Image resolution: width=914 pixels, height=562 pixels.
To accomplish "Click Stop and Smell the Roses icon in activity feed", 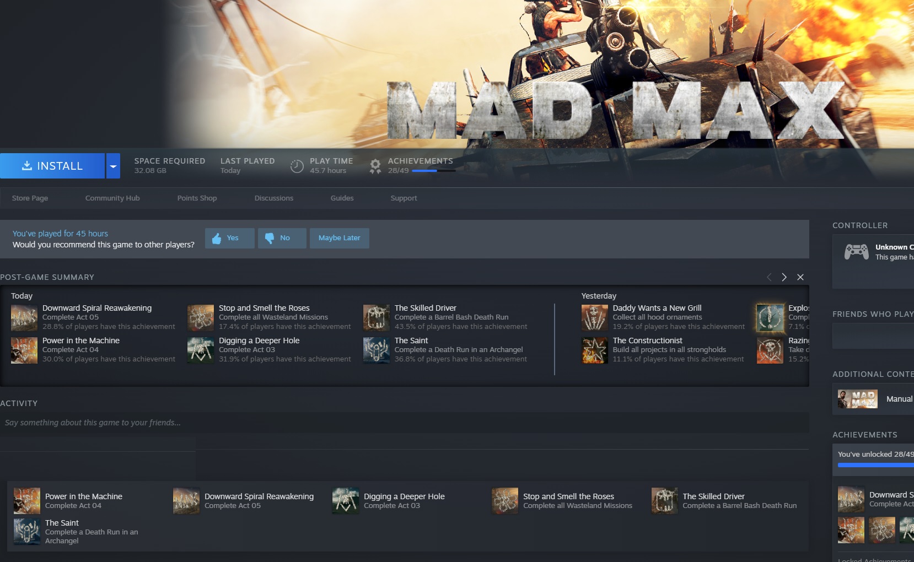I will coord(505,501).
